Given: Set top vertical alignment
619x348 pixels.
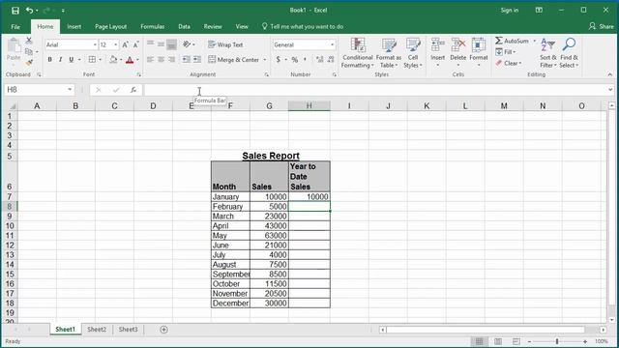Looking at the screenshot, I should (150, 44).
